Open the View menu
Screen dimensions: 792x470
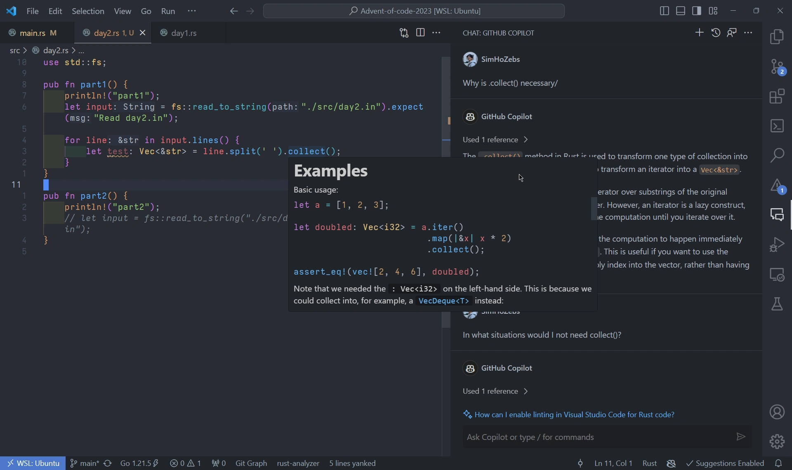(123, 11)
